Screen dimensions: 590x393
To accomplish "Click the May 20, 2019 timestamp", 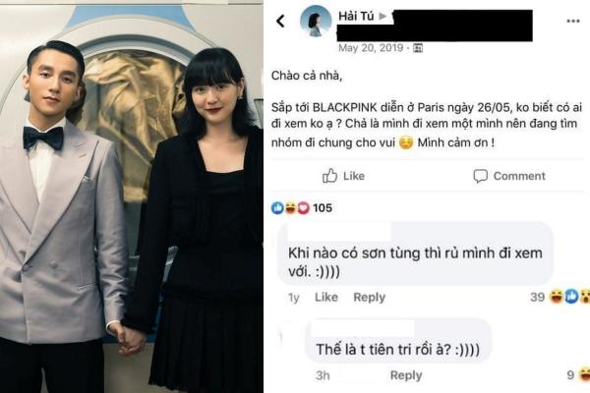I will point(371,48).
